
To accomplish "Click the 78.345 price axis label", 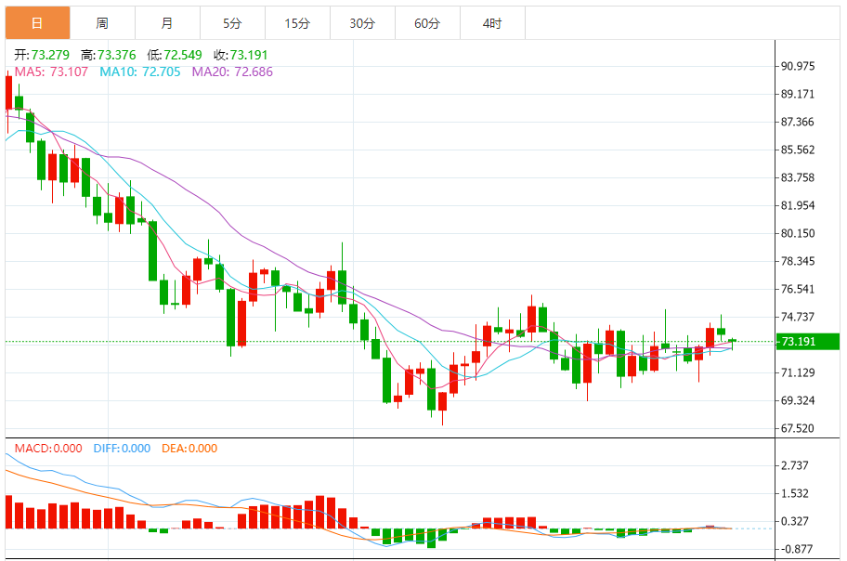I will 798,261.
